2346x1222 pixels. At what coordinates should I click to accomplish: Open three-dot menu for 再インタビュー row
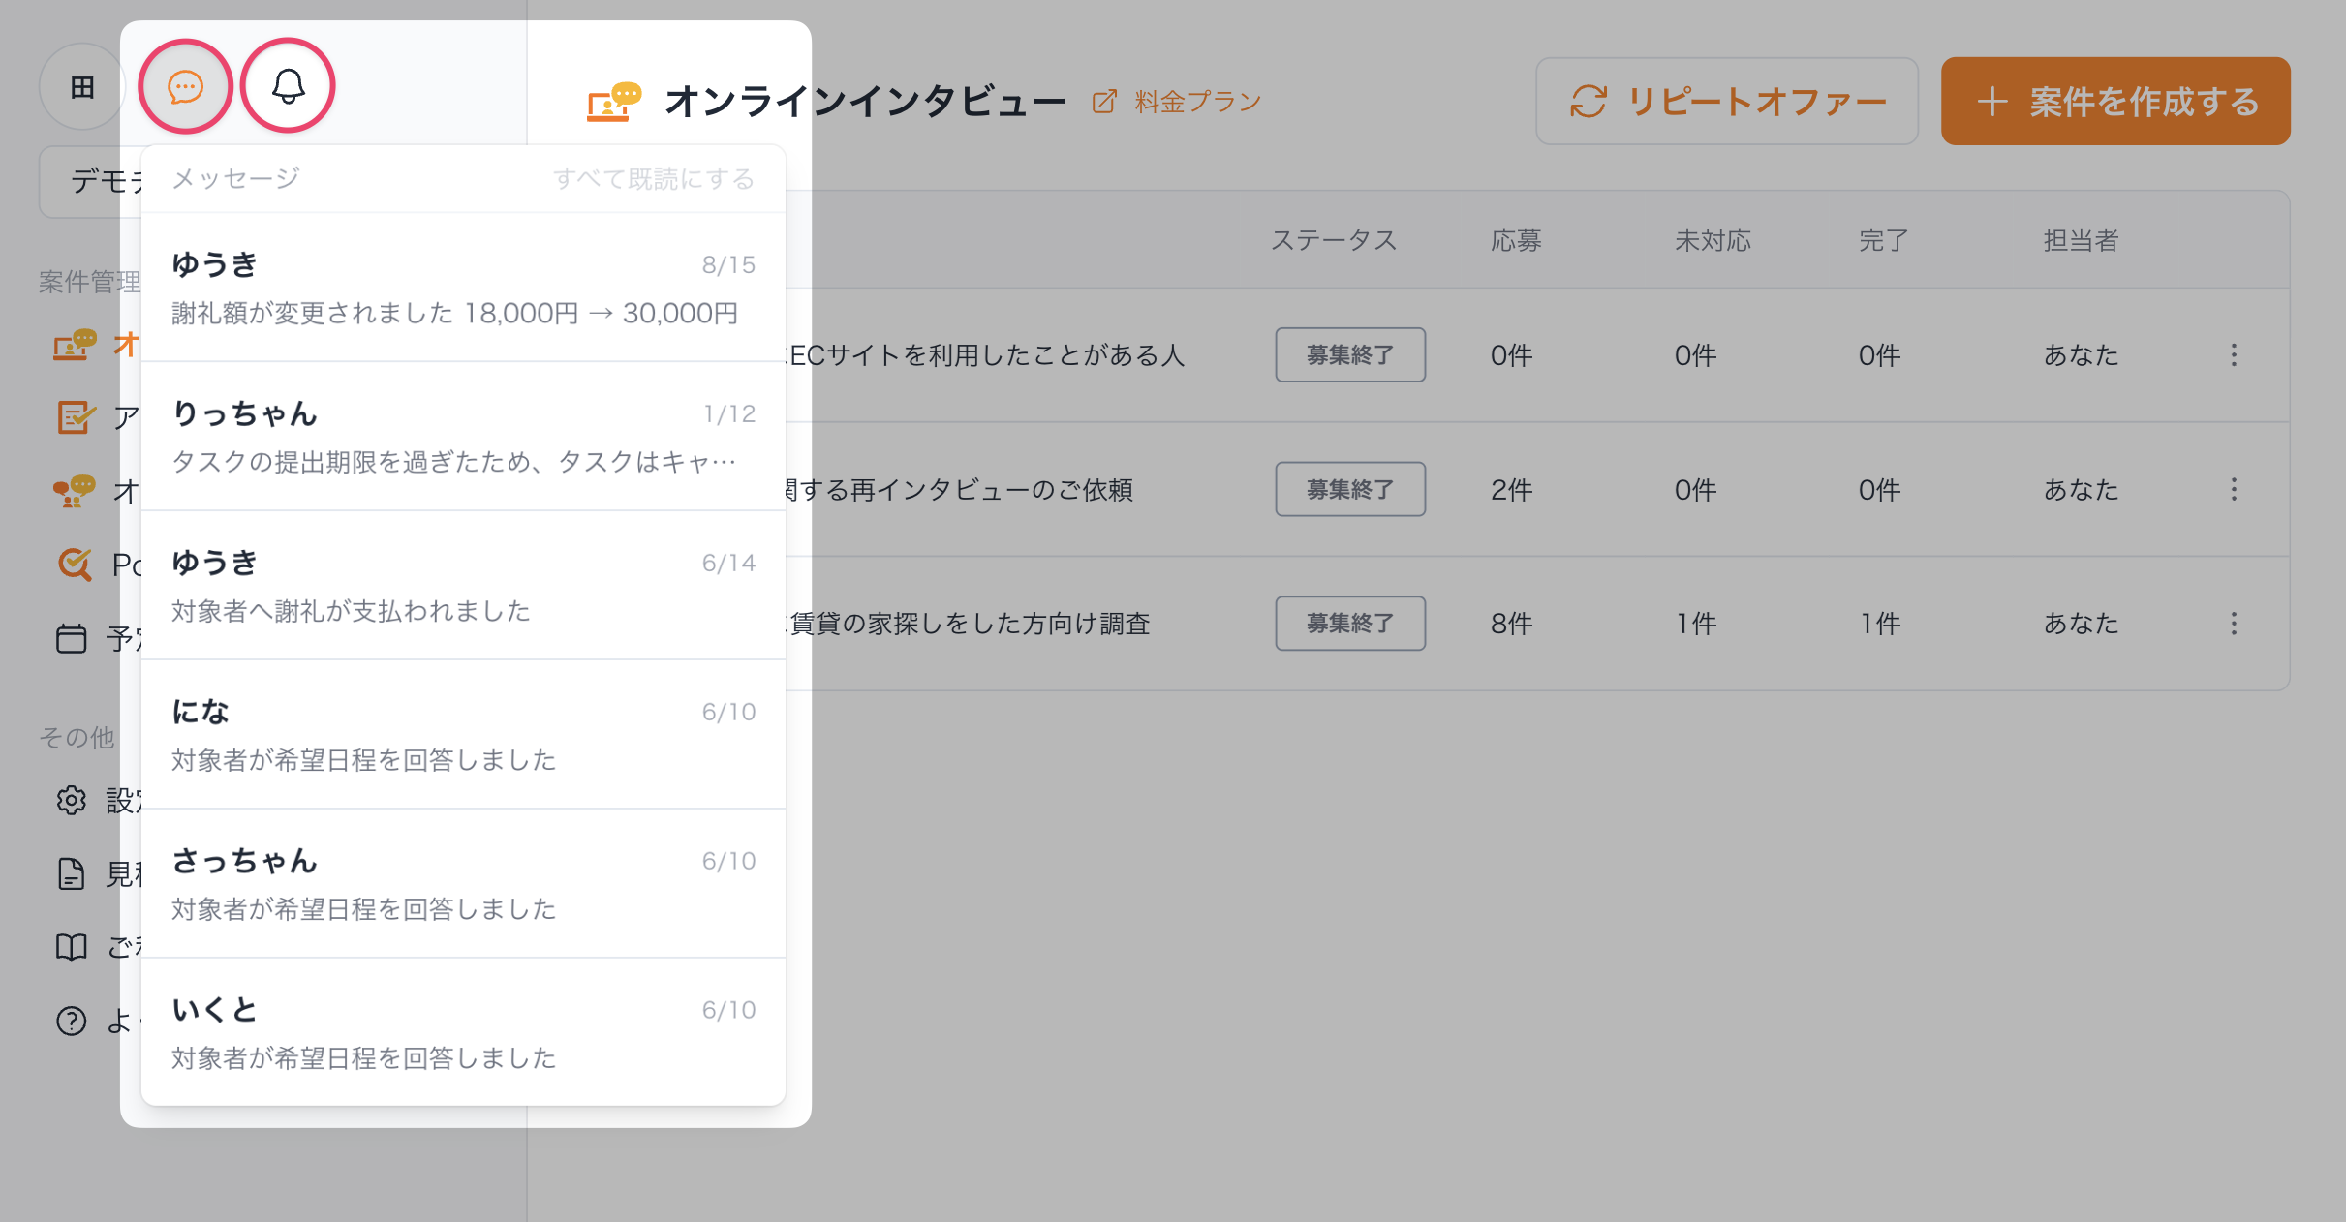pyautogui.click(x=2234, y=489)
